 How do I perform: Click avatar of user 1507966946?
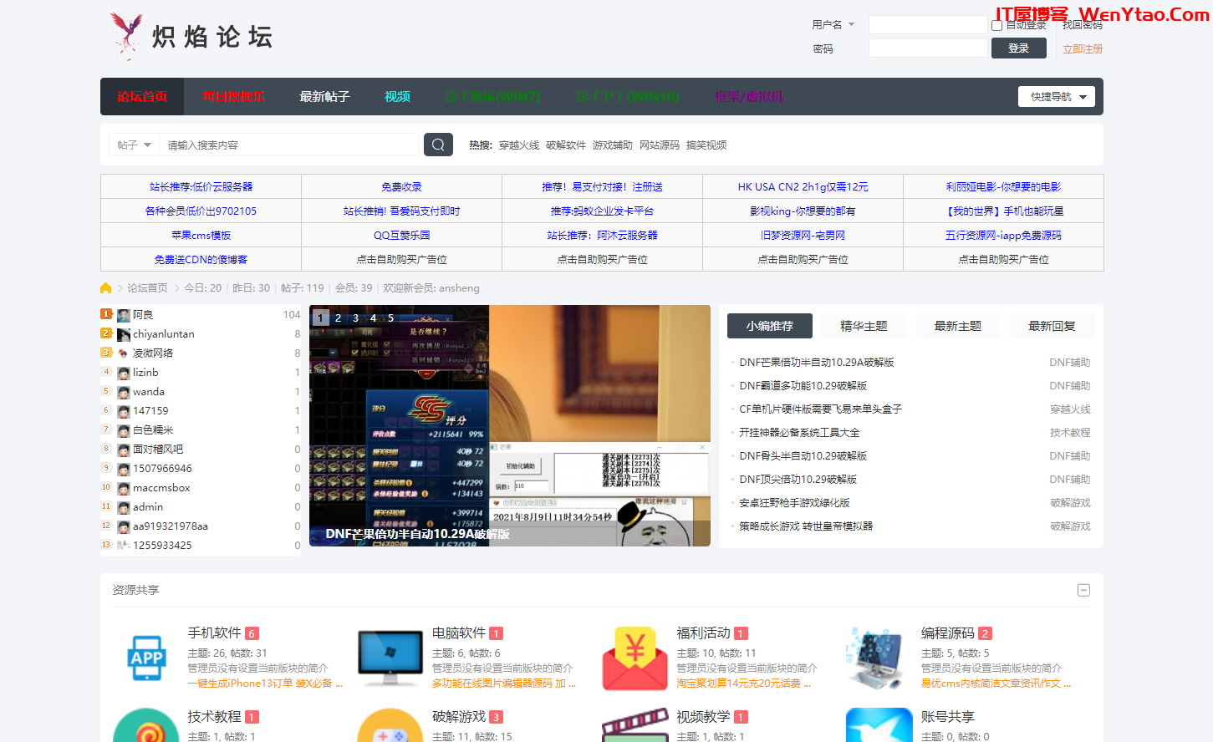pyautogui.click(x=124, y=469)
